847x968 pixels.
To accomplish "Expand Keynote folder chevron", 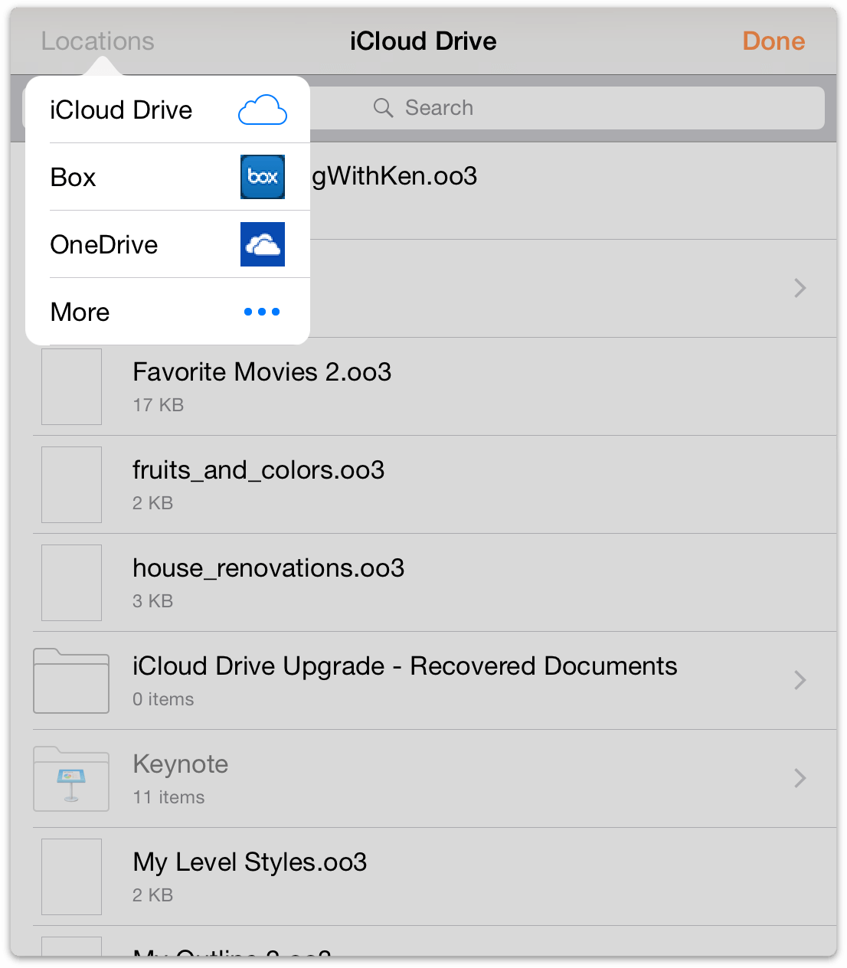I will tap(800, 778).
